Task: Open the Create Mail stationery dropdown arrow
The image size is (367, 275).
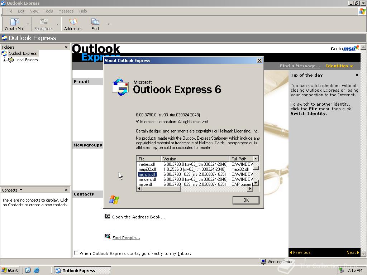Action: (x=28, y=24)
